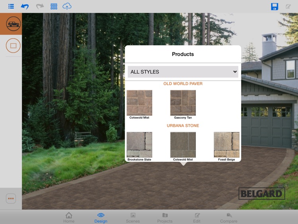Image resolution: width=298 pixels, height=224 pixels.
Task: Tap the edit note icon top right
Action: pyautogui.click(x=288, y=7)
